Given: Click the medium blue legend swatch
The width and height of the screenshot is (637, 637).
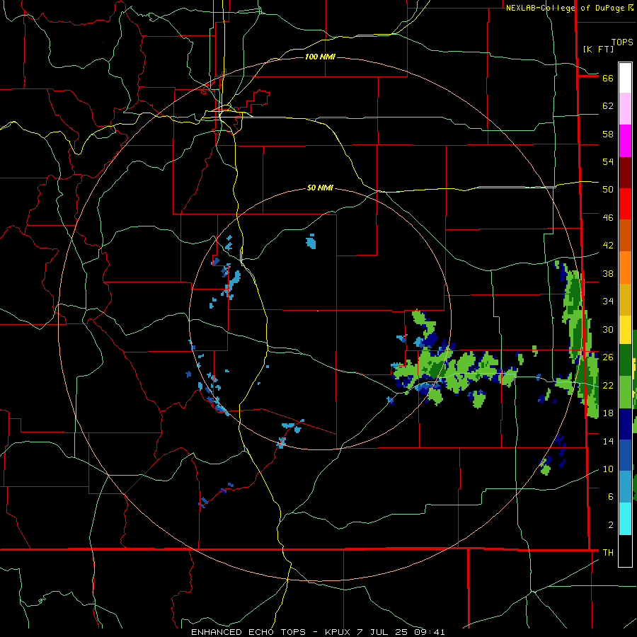Looking at the screenshot, I should click(625, 455).
